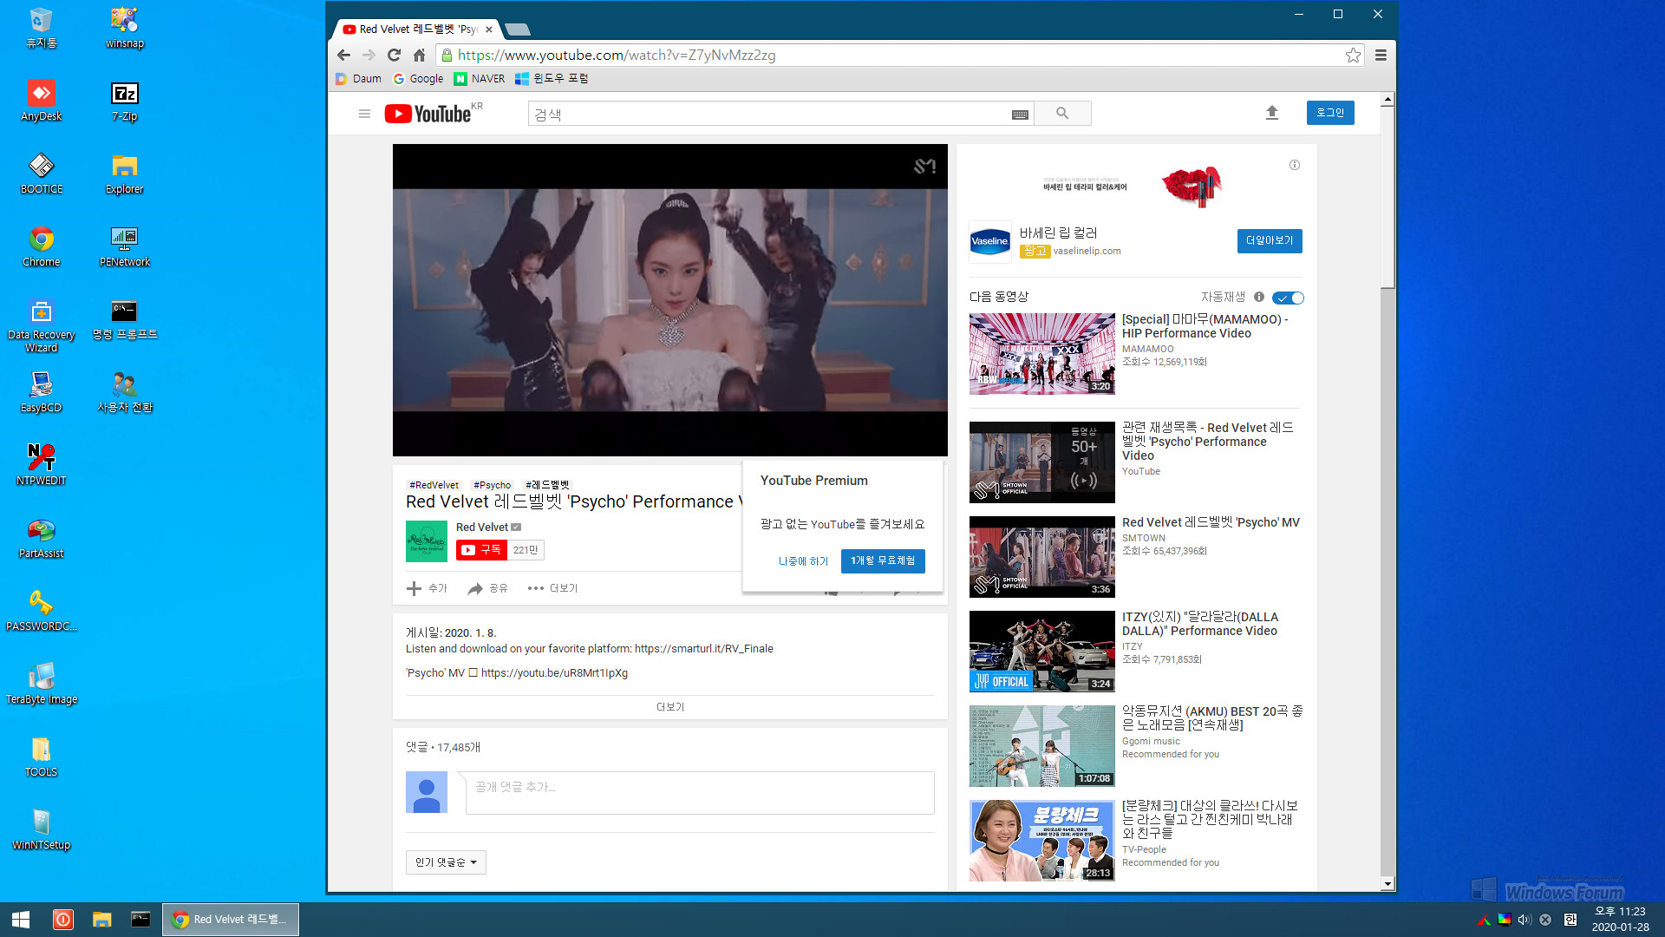Screen dimensions: 1665x937
Task: Open the 7-Zip desktop icon
Action: pos(125,101)
